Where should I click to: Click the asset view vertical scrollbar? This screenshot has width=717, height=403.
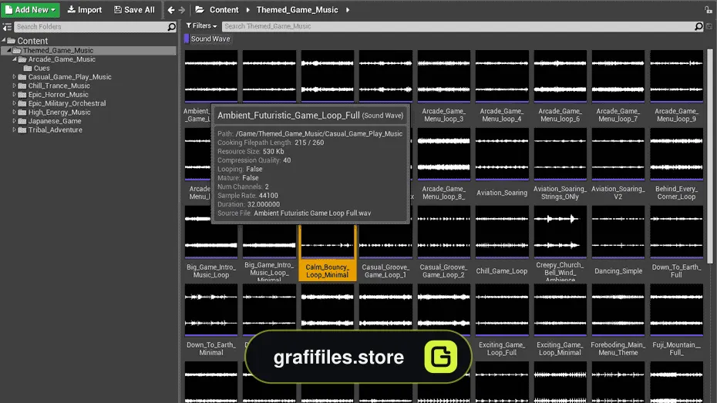pos(710,156)
